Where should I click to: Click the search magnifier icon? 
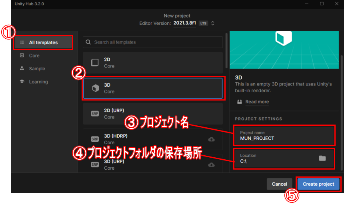[88, 42]
